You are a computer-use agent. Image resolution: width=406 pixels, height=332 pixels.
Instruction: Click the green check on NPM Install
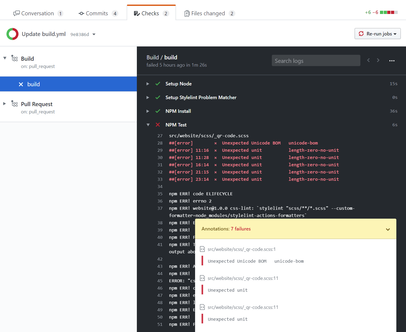pos(158,111)
